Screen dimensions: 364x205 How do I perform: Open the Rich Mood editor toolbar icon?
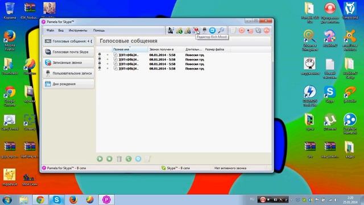pos(196,30)
